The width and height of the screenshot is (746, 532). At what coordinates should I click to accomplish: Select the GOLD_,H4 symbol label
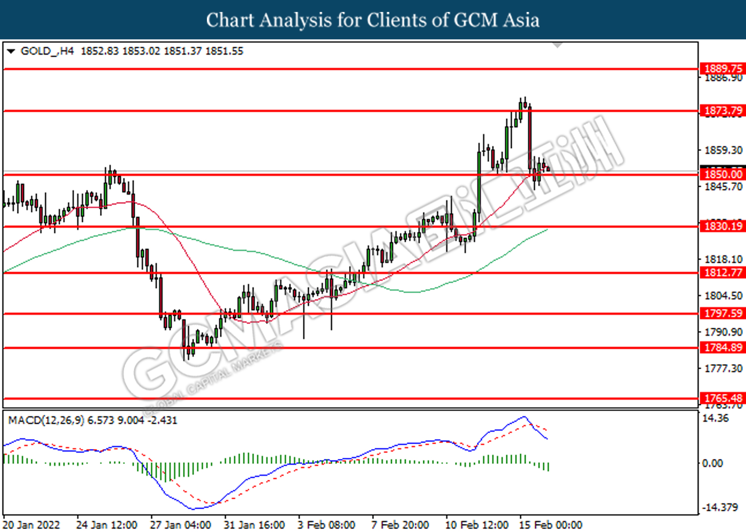pyautogui.click(x=47, y=51)
